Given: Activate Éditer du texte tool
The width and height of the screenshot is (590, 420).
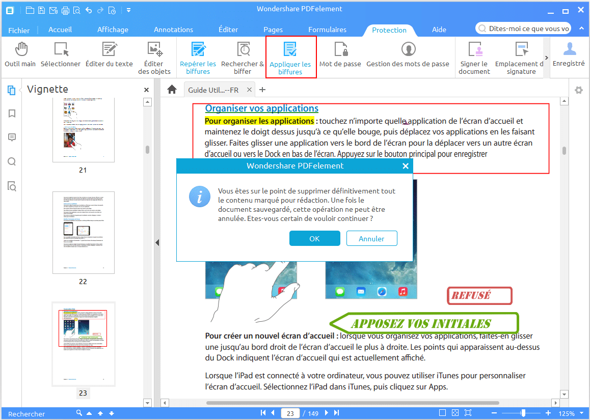Looking at the screenshot, I should click(109, 54).
